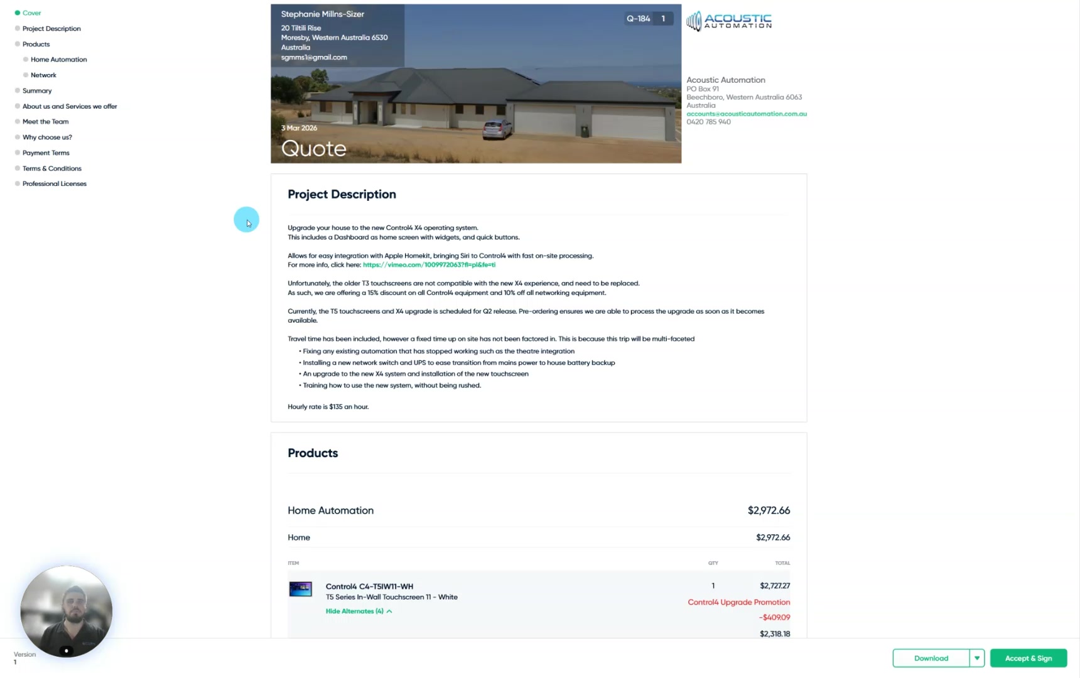Go to Network subsection
The height and width of the screenshot is (678, 1080).
[x=43, y=75]
